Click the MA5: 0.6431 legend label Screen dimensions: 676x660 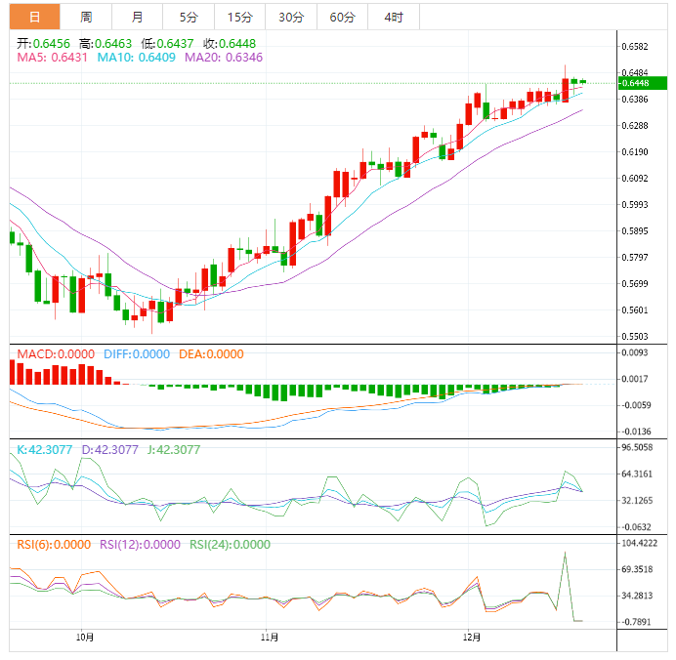point(52,59)
